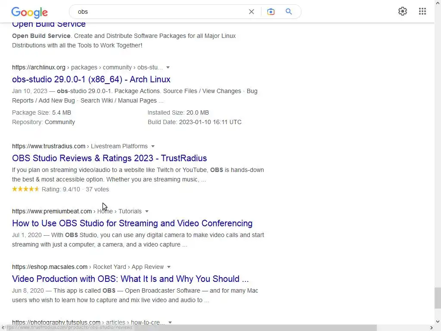Click the vertical scrollbar up arrow

pyautogui.click(x=438, y=3)
